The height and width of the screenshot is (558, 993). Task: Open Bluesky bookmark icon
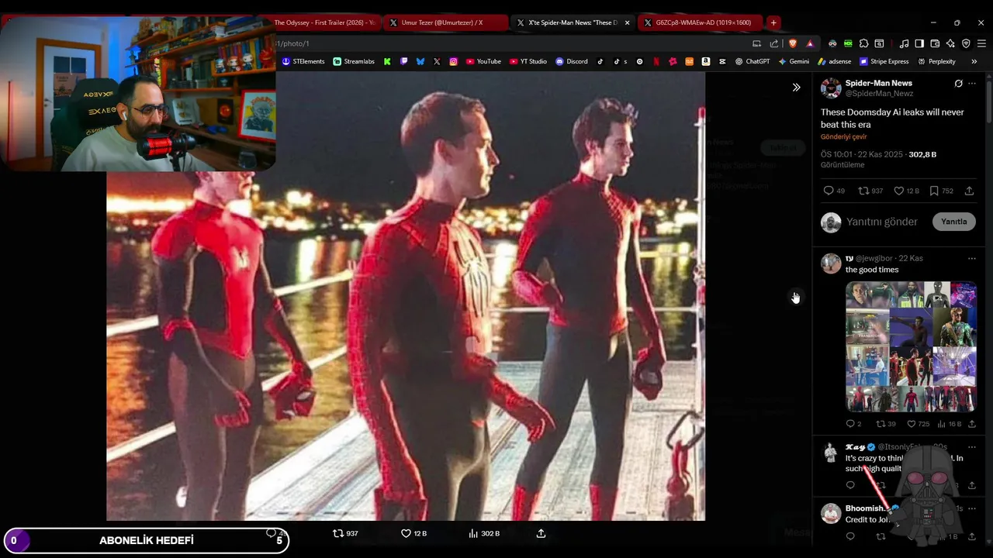(x=420, y=61)
